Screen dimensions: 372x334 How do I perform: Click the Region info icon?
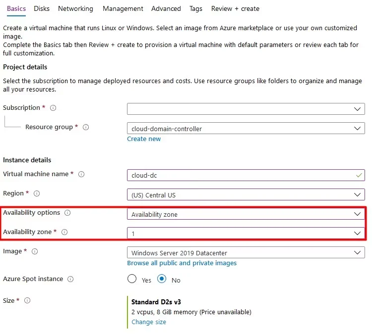(37, 193)
